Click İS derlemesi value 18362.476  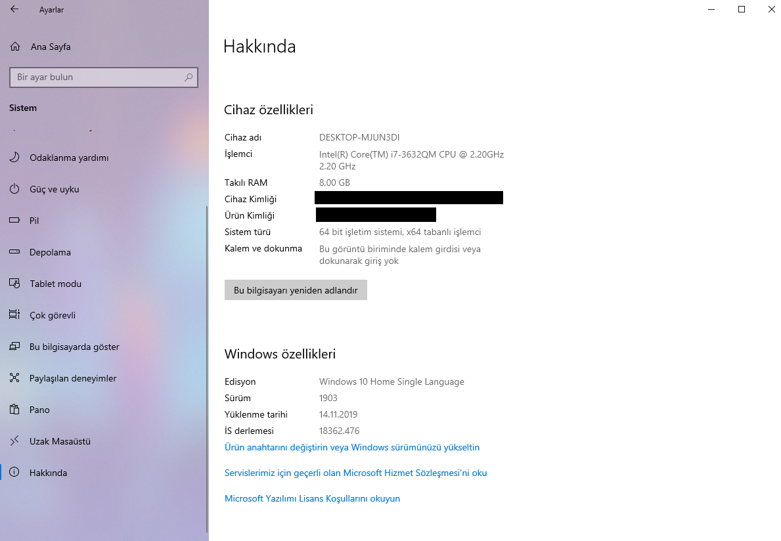pos(339,431)
